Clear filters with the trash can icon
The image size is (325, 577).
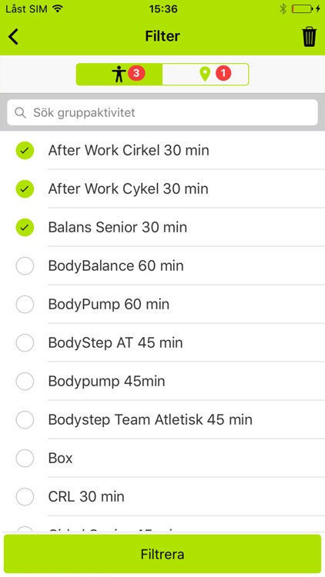tap(309, 36)
